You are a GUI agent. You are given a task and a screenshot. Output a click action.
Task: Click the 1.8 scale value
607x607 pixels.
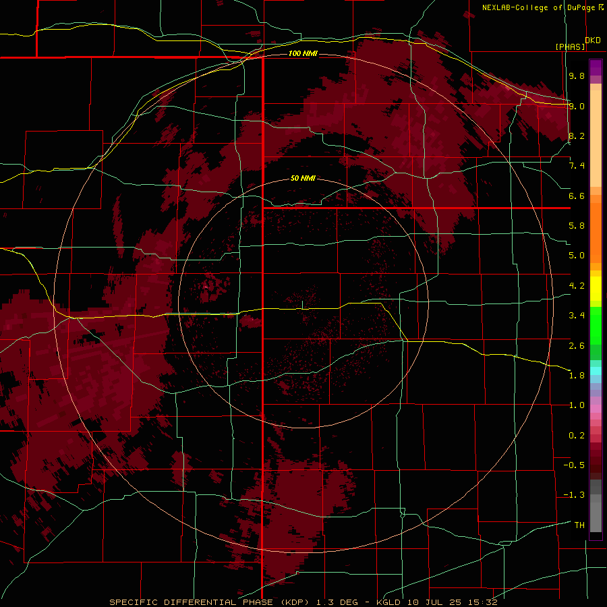tap(577, 376)
